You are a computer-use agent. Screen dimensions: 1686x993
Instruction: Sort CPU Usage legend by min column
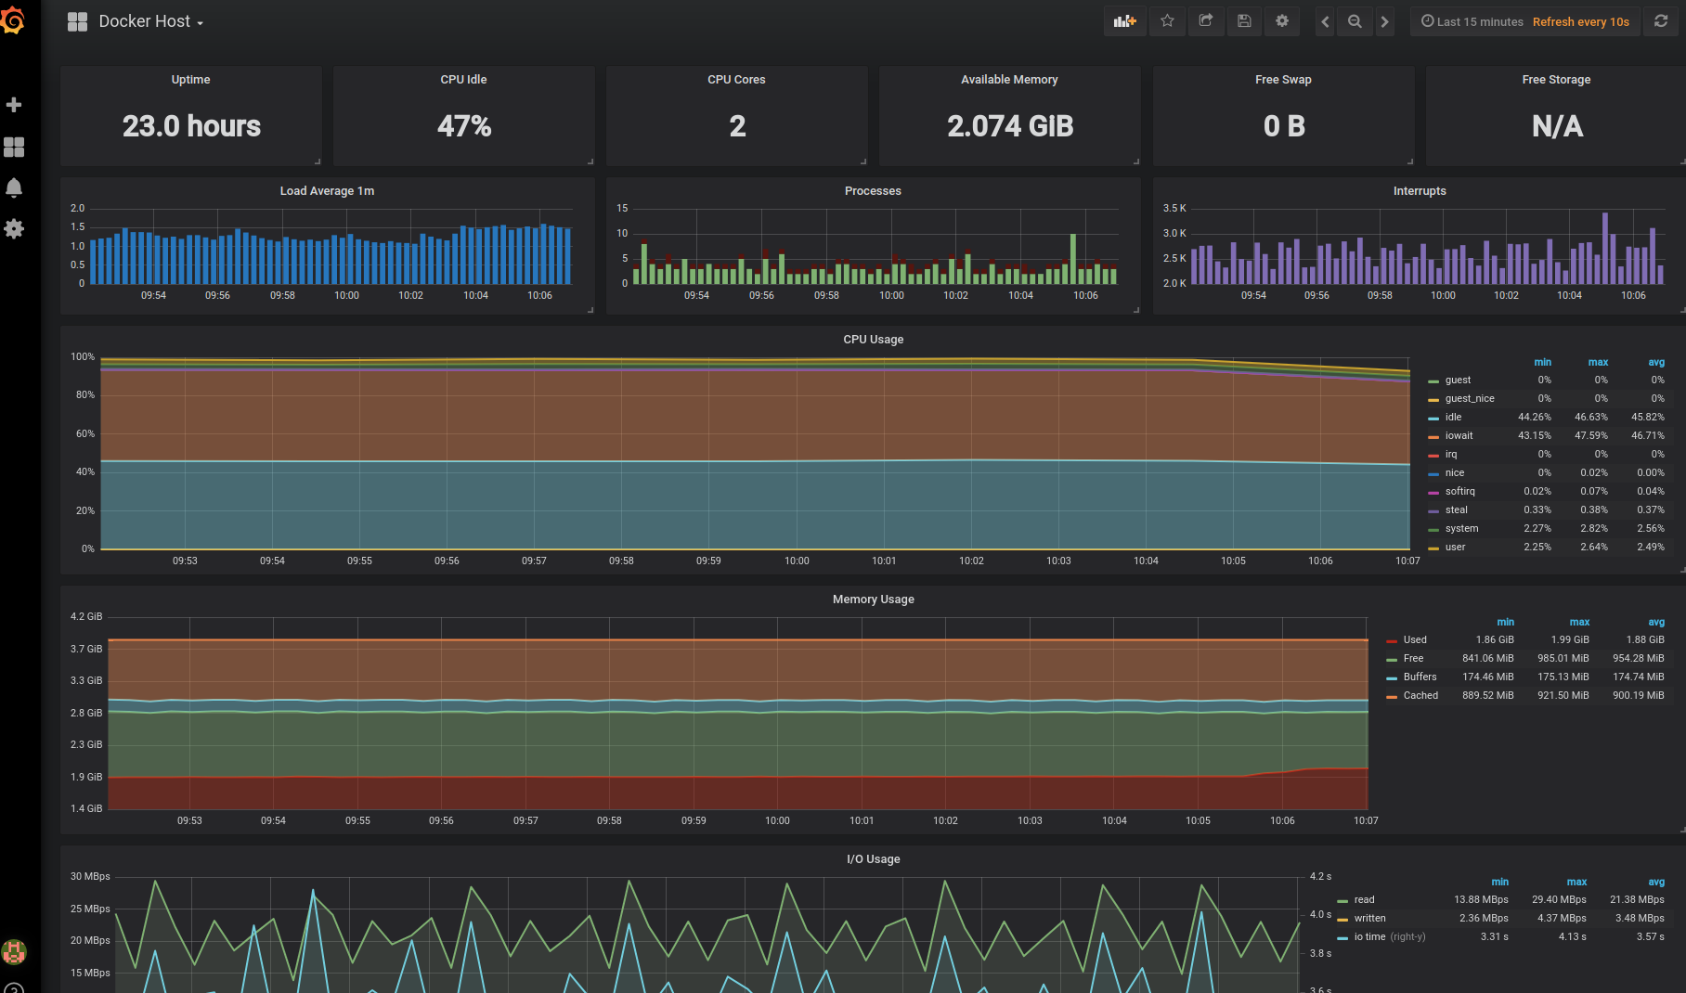pyautogui.click(x=1542, y=363)
